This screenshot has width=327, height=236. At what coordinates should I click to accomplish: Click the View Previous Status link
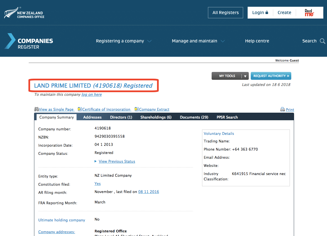[x=117, y=162]
